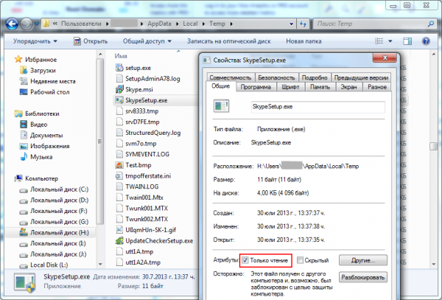Select Библиотеки in the navigation pane

click(42, 114)
